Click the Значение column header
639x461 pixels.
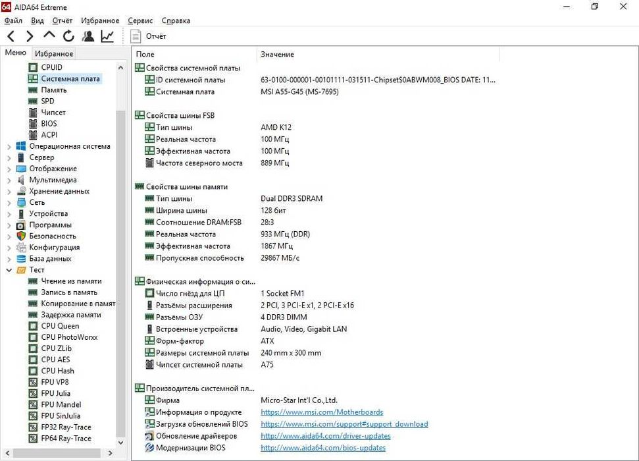[x=378, y=54]
